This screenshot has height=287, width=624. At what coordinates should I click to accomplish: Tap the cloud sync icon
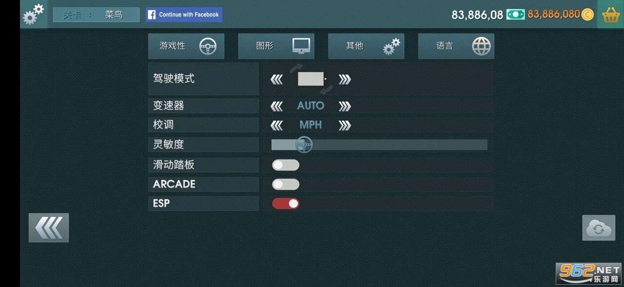point(598,228)
